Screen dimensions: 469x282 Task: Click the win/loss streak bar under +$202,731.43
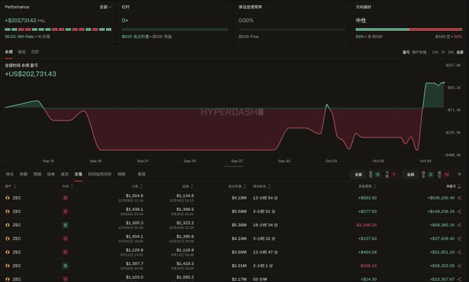(x=58, y=30)
